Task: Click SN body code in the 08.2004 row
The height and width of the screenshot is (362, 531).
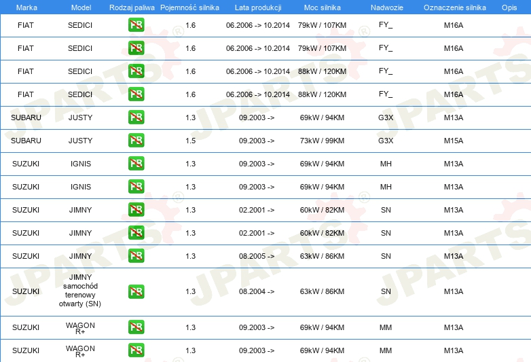Action: click(386, 291)
